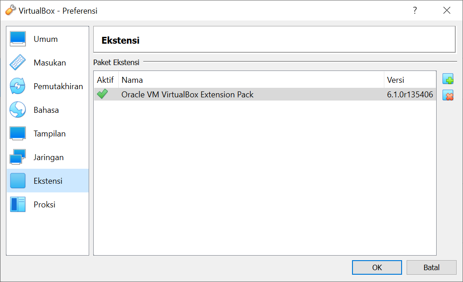
Task: Select Oracle VM VirtualBox Extension Pack row
Action: [265, 94]
